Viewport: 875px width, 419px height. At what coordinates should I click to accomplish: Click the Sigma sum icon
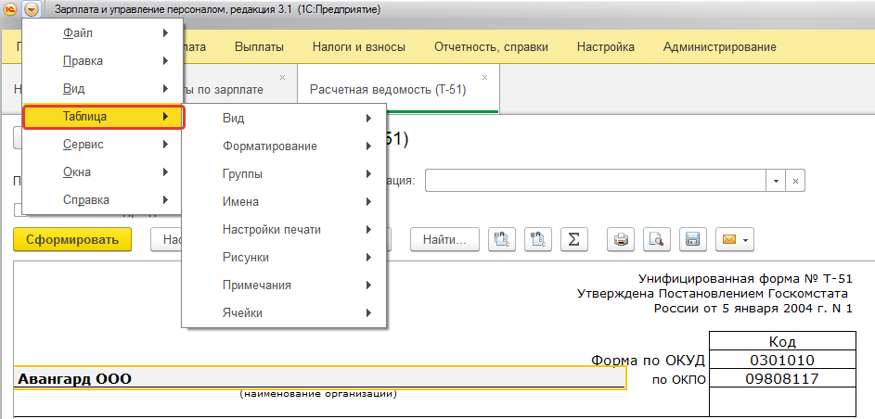point(573,239)
